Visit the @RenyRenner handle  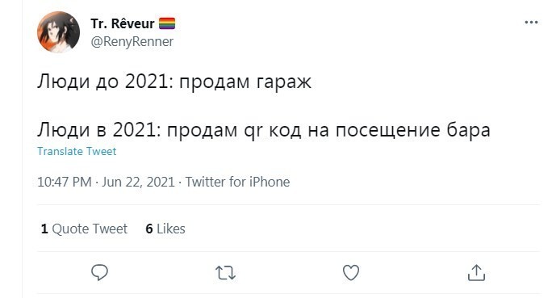[132, 41]
